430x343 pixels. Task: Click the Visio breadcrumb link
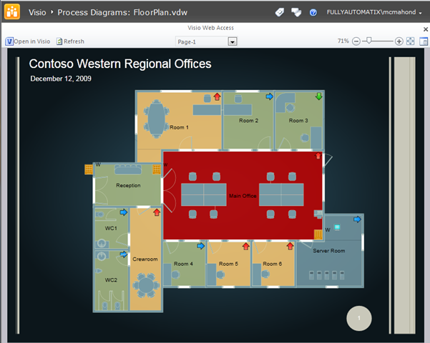[37, 13]
